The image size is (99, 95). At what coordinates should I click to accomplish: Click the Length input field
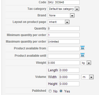pos(69,70)
